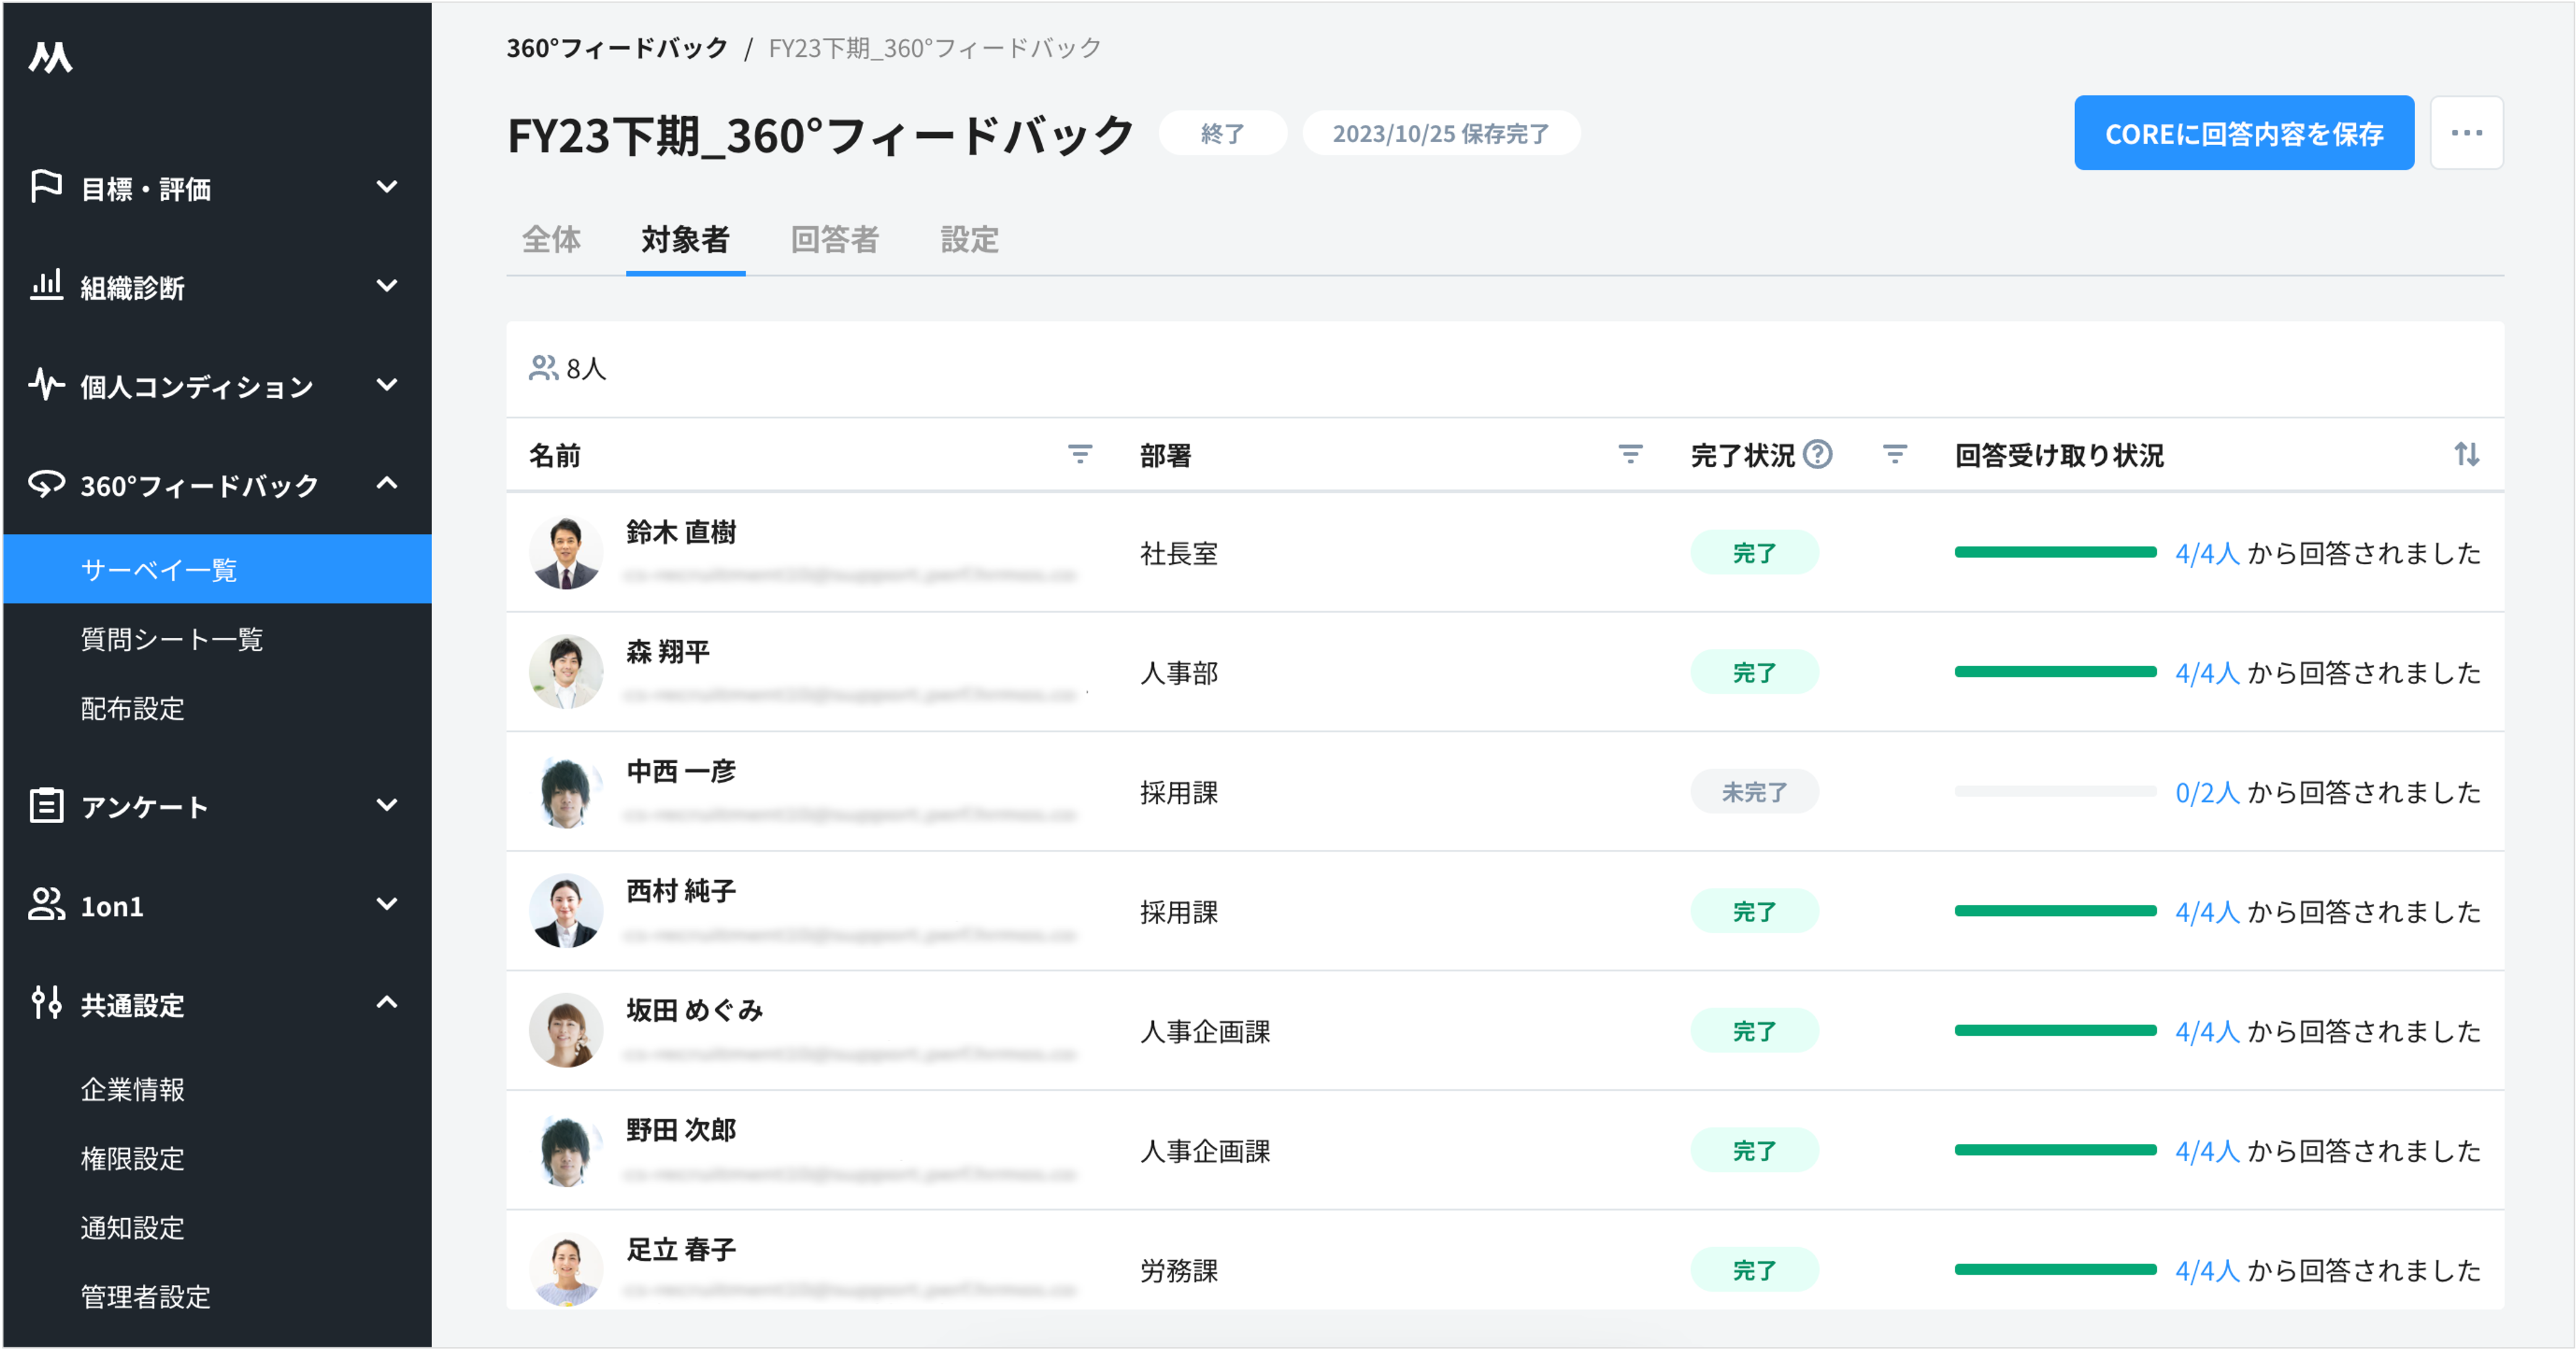Click the 360°フィードバック icon in sidebar
This screenshot has width=2576, height=1351.
46,484
